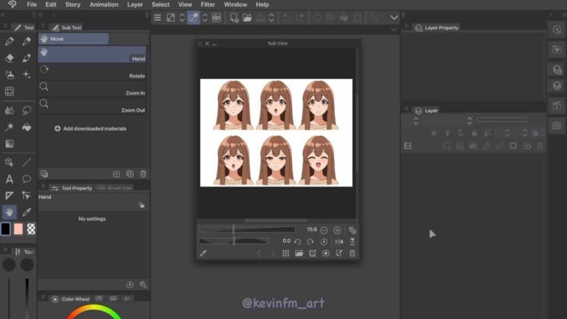Expand the command bar overflow chevron
Screen dimensions: 567x319
(x=394, y=18)
